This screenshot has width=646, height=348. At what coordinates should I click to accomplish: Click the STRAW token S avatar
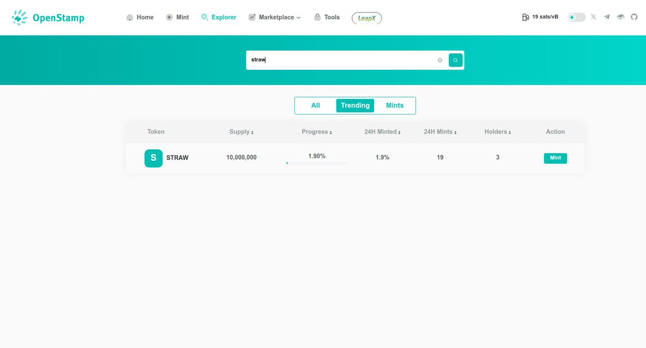[x=153, y=158]
